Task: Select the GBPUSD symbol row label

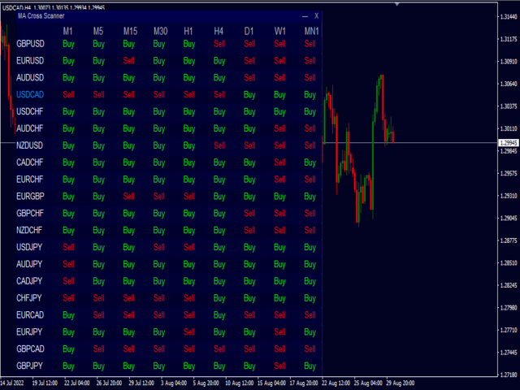Action: [x=31, y=44]
